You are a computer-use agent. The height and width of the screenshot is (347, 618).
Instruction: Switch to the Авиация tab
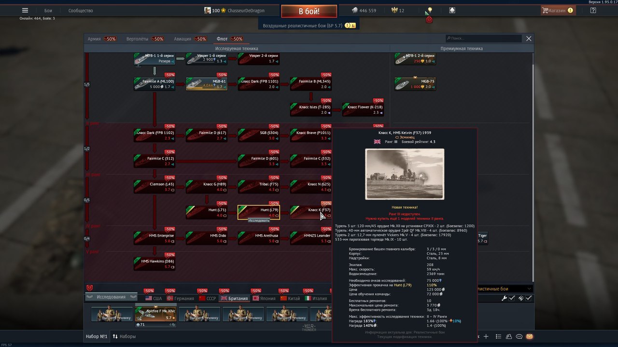click(x=190, y=39)
